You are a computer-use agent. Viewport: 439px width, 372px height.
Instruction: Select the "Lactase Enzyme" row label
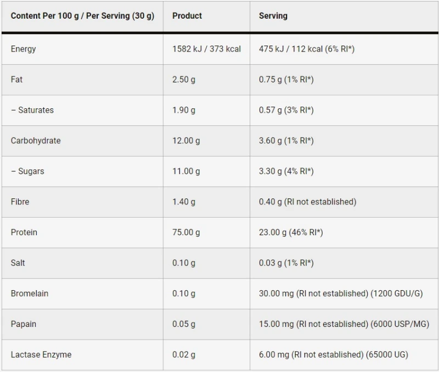coord(41,354)
